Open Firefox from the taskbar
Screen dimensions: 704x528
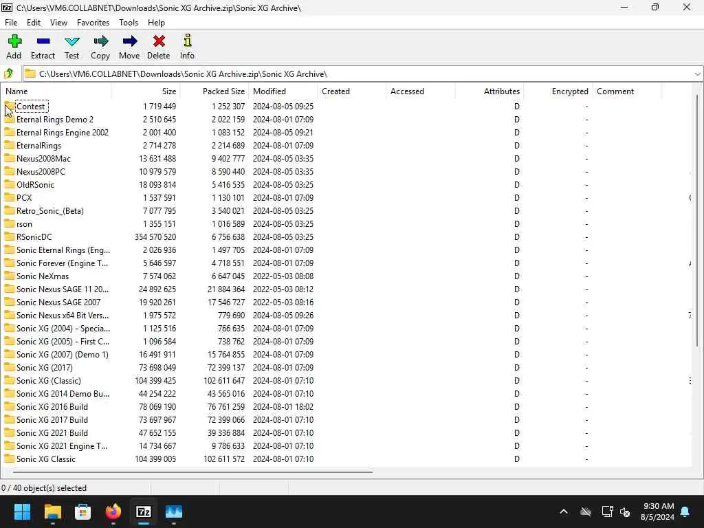113,511
